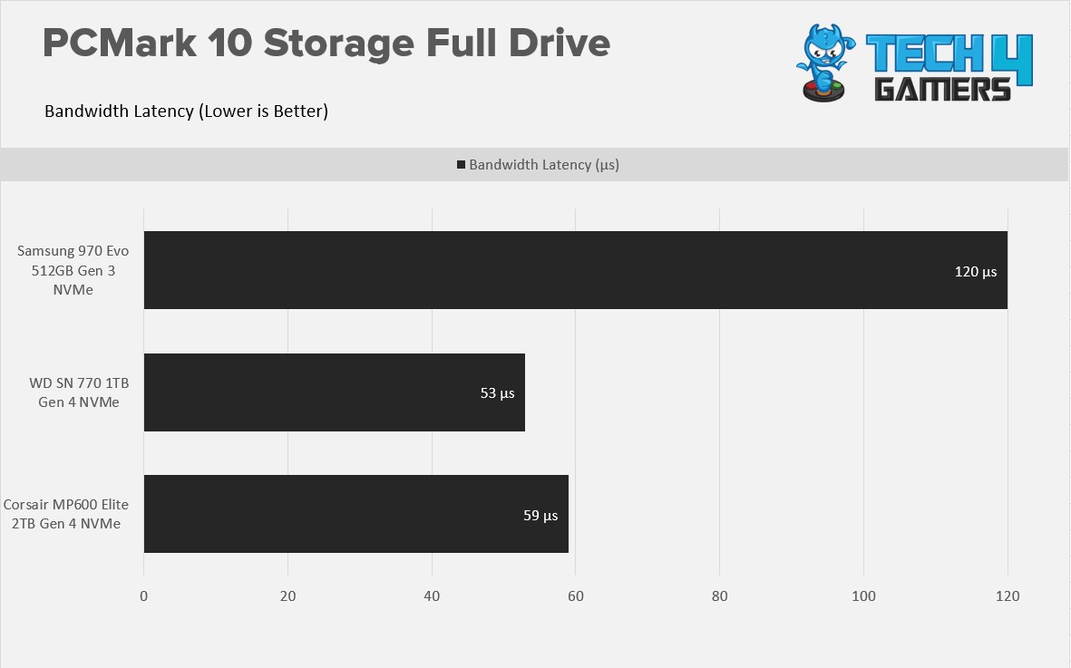Click the Bandwidth Latency subtitle text

click(187, 111)
